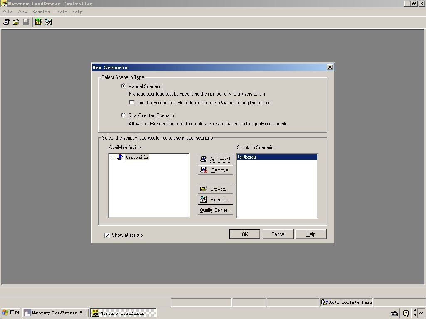Open the Tools menu
The width and height of the screenshot is (426, 319).
pos(61,12)
